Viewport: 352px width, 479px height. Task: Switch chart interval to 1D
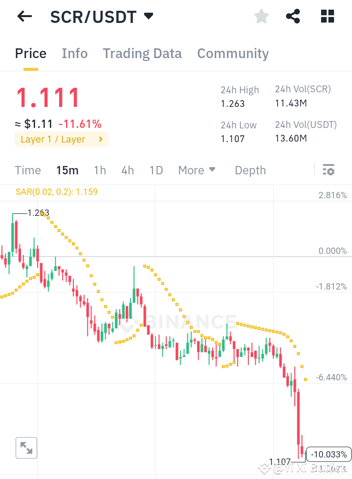coord(156,170)
